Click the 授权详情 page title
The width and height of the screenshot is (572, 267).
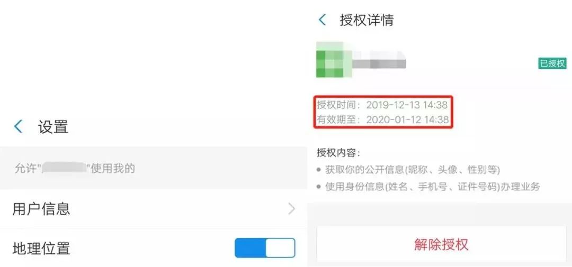(x=367, y=20)
